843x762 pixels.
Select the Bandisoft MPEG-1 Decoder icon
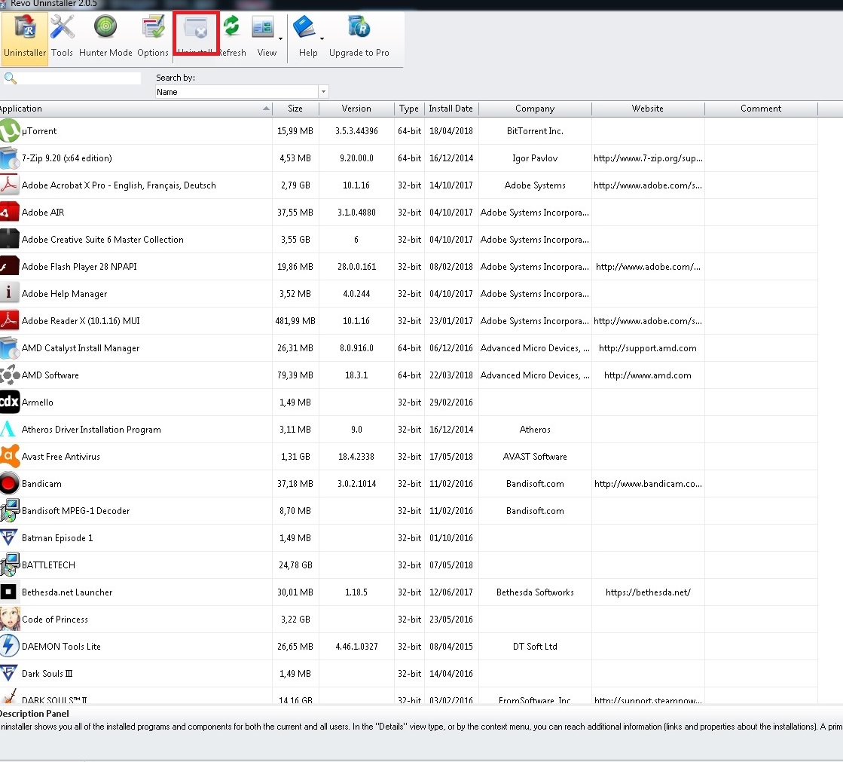coord(10,511)
